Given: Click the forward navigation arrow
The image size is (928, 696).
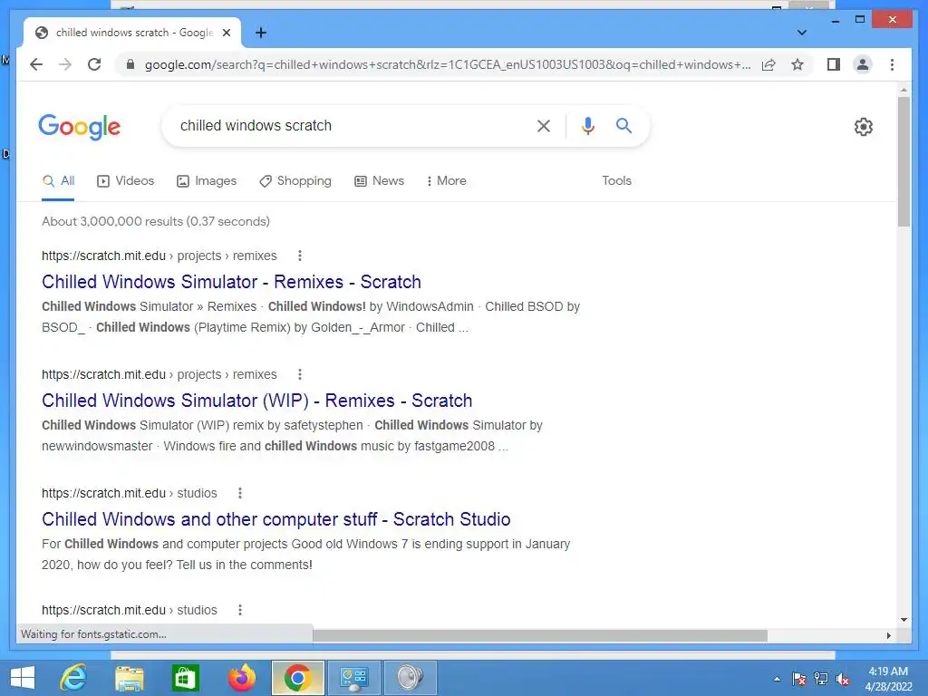Looking at the screenshot, I should [x=65, y=64].
